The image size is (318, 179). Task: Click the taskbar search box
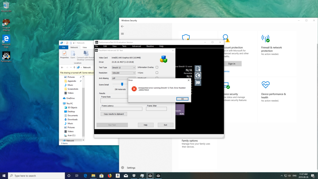point(36,176)
